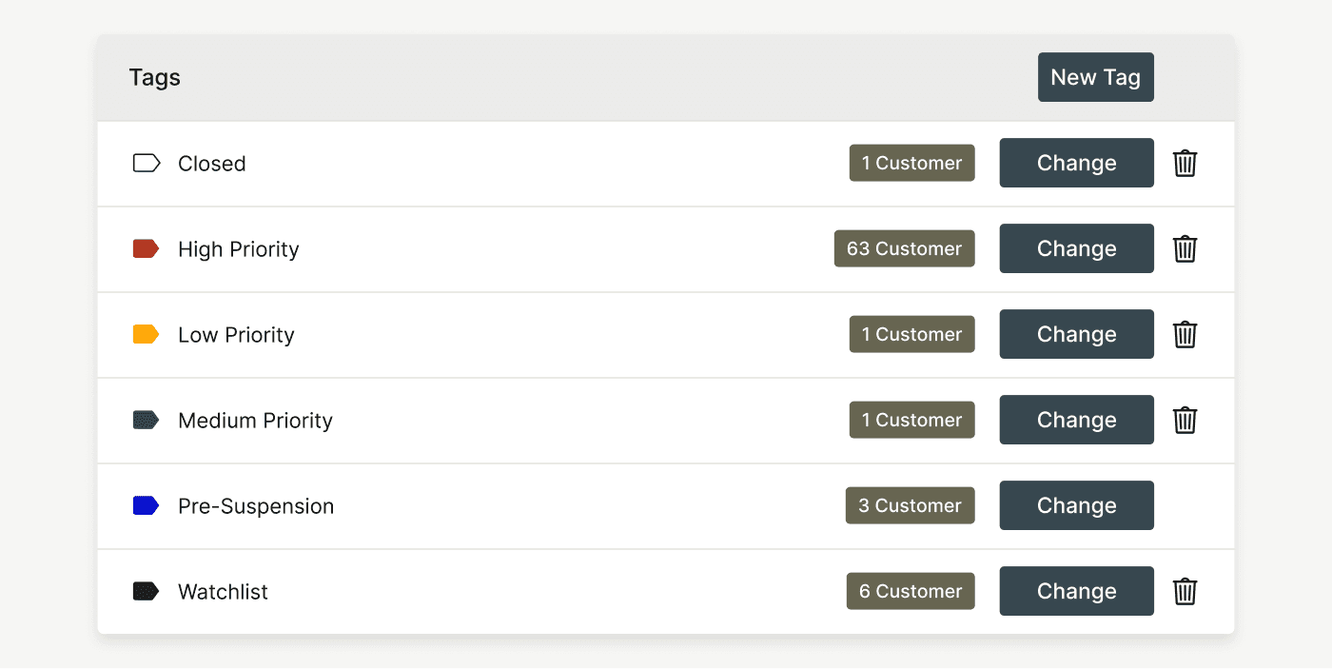Edit Pre-Suspension tag with Change button
The image size is (1332, 669).
[1076, 505]
